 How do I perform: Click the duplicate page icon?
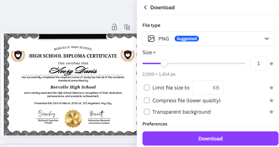click(127, 27)
